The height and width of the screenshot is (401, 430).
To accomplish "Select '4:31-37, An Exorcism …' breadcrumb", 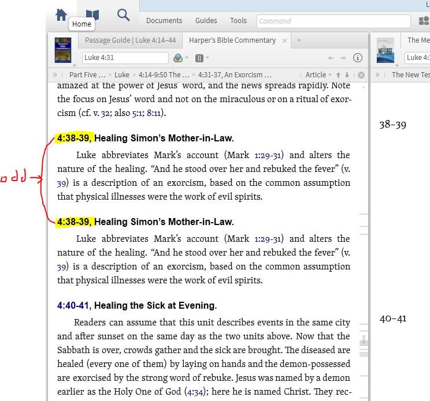I will pyautogui.click(x=235, y=75).
